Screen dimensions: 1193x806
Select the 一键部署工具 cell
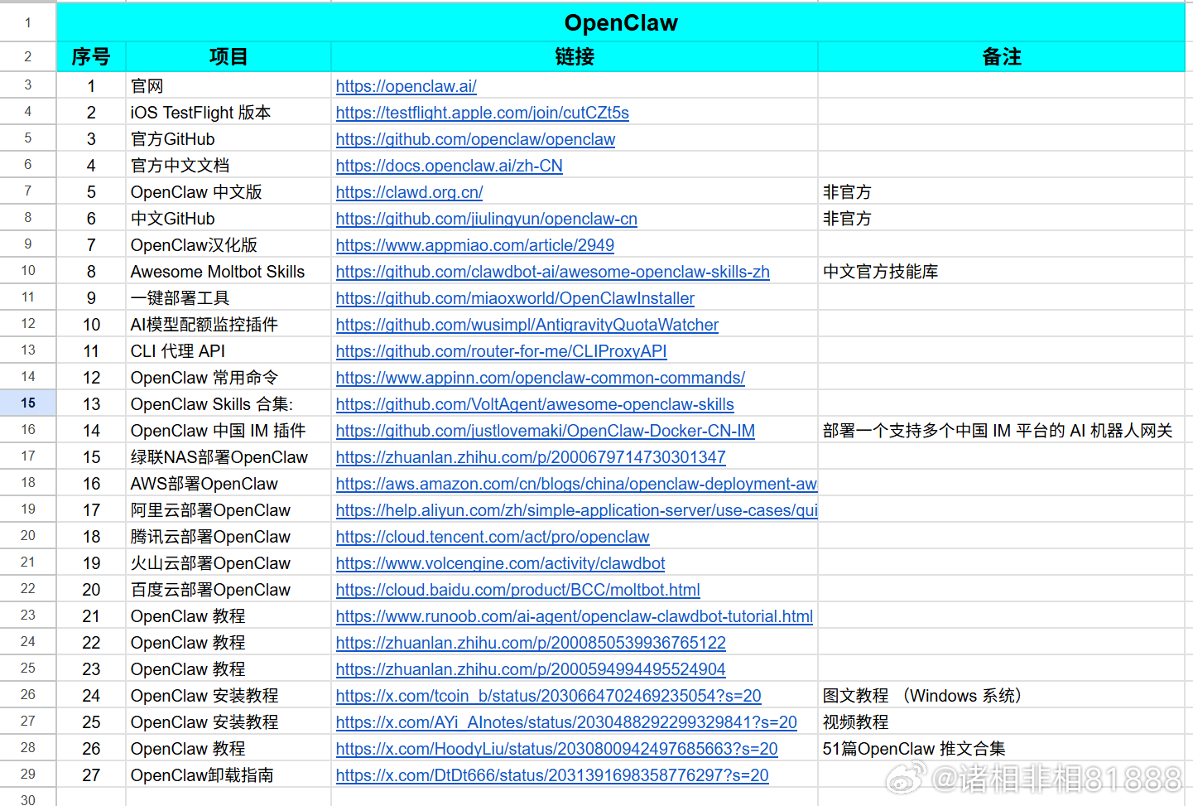click(228, 298)
